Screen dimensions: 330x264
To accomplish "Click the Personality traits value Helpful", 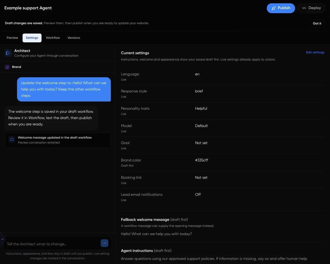I will (201, 108).
